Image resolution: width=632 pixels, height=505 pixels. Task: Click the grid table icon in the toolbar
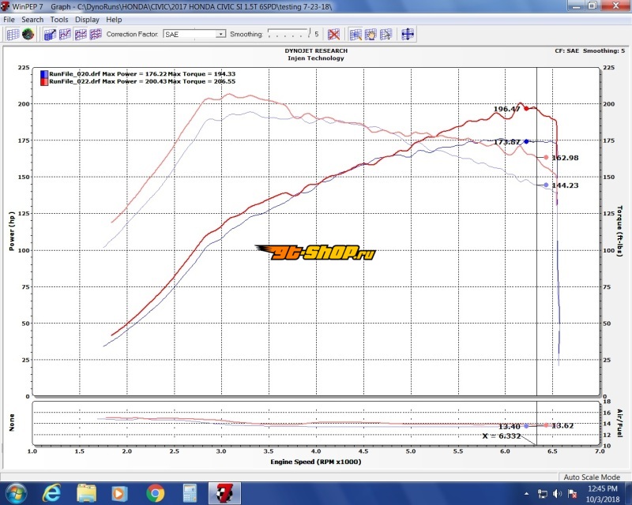point(13,34)
